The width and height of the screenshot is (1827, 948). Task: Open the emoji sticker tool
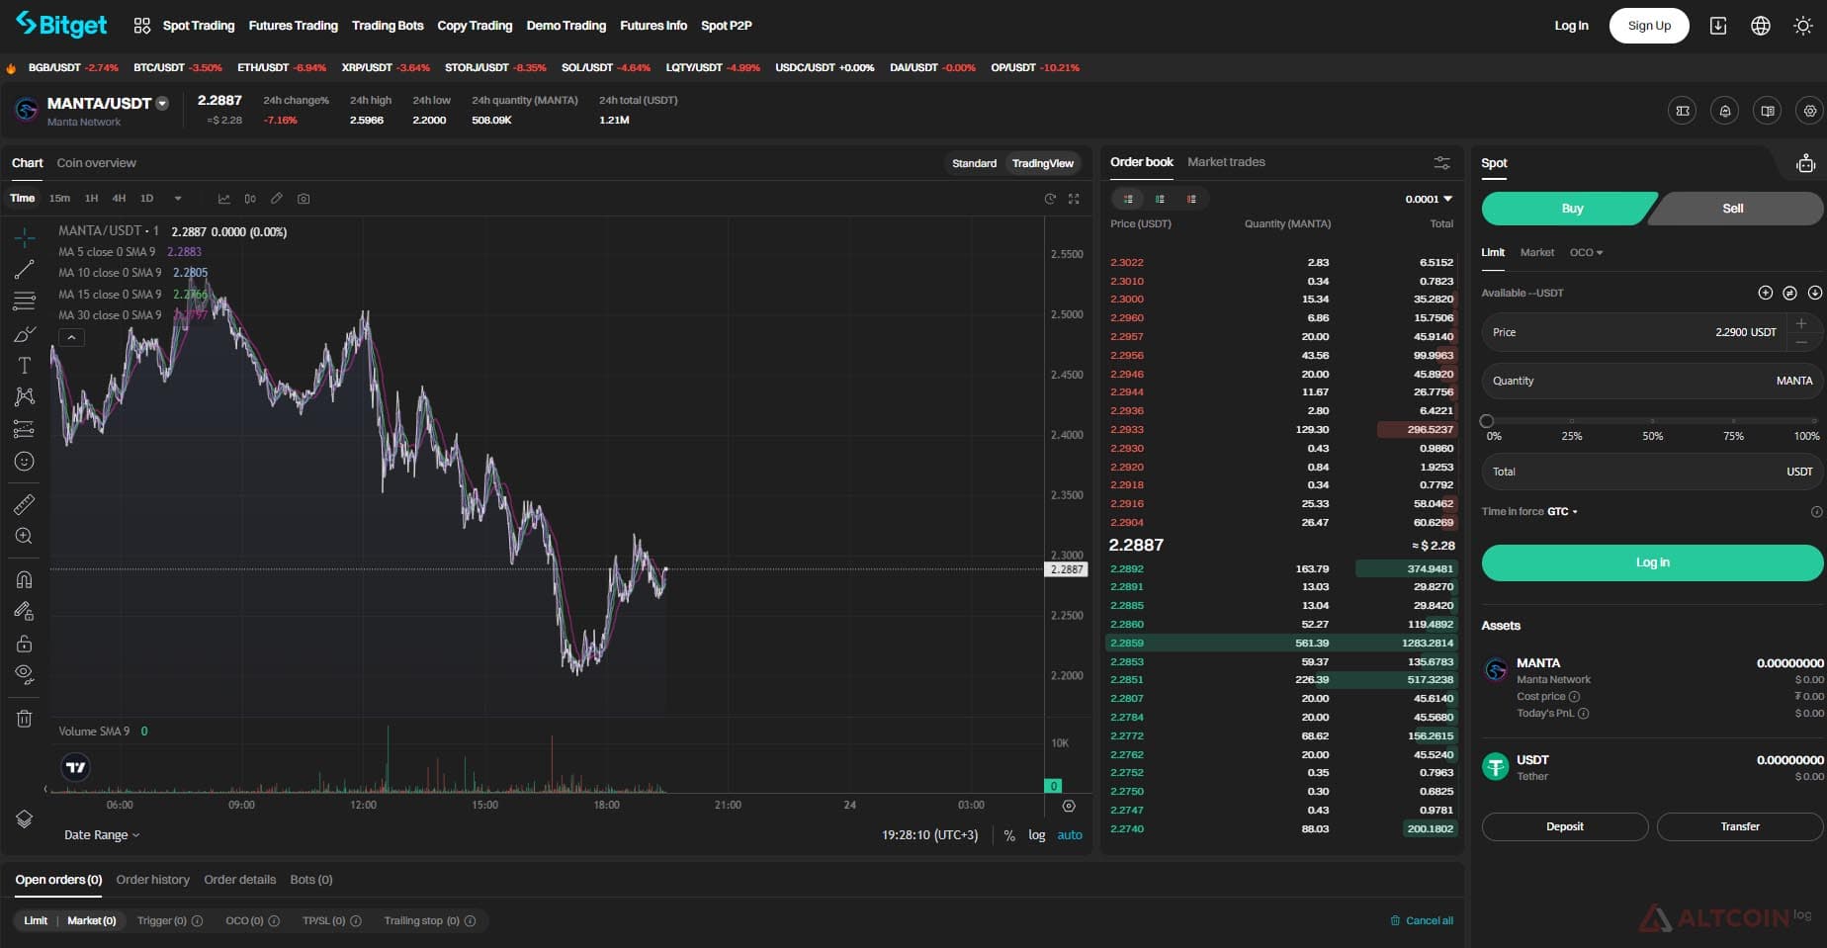[25, 462]
